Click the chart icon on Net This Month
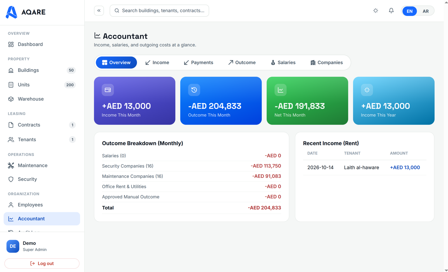448x272 pixels. pyautogui.click(x=280, y=90)
